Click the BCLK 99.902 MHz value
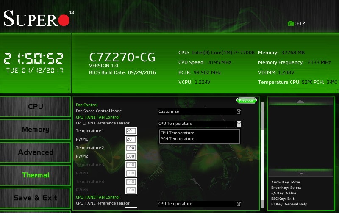339x213 pixels. click(207, 72)
